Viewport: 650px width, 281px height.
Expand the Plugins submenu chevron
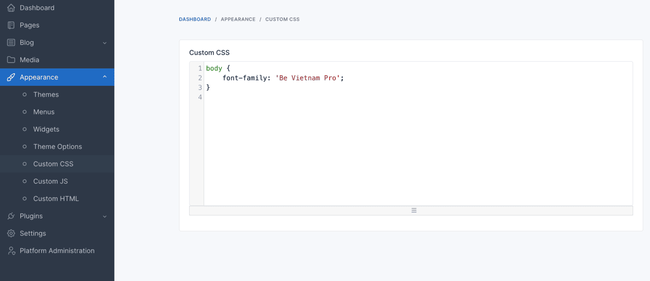point(105,216)
